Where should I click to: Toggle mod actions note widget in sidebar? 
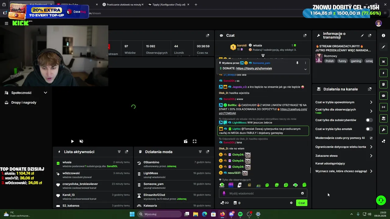(x=384, y=84)
